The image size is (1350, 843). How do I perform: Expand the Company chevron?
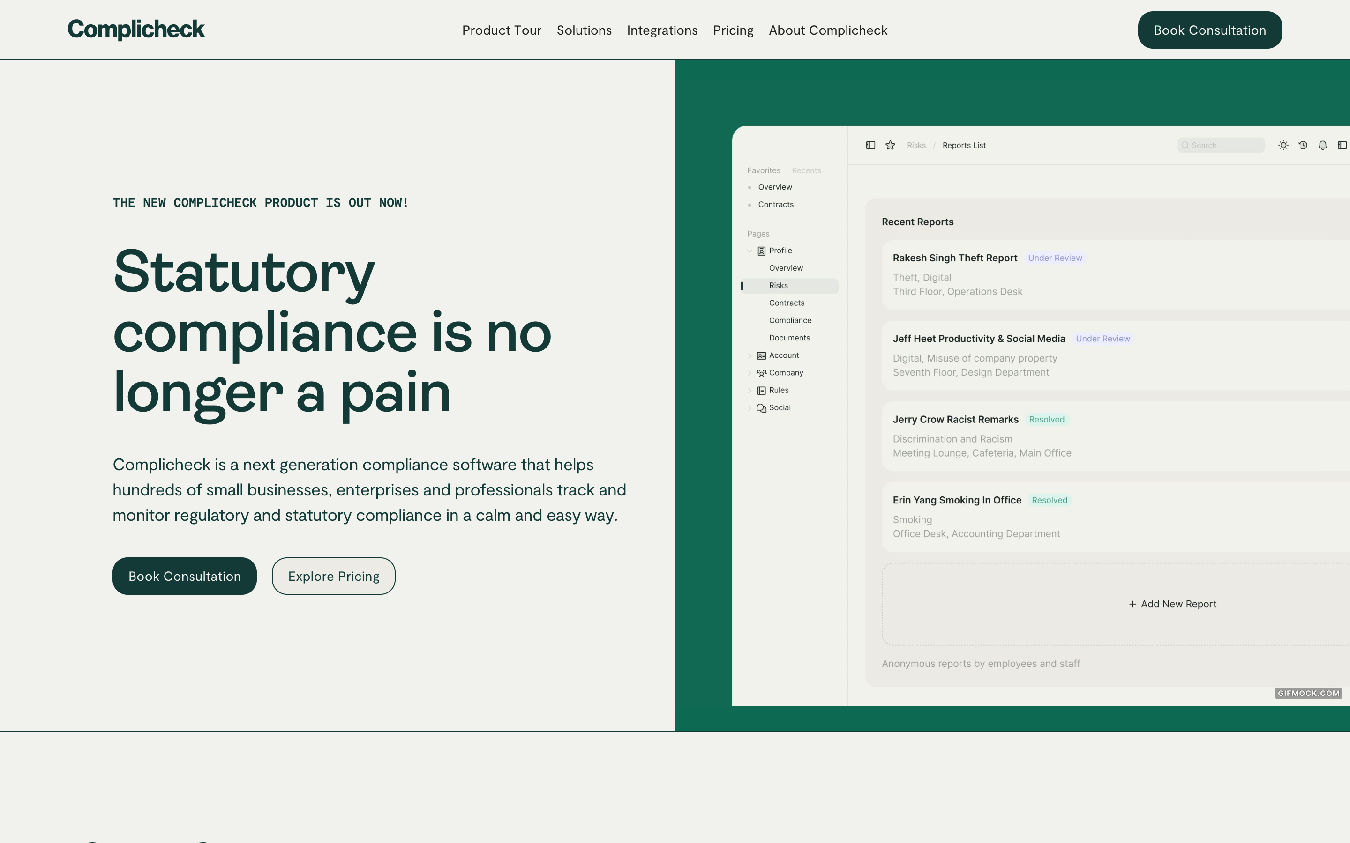[x=749, y=373]
